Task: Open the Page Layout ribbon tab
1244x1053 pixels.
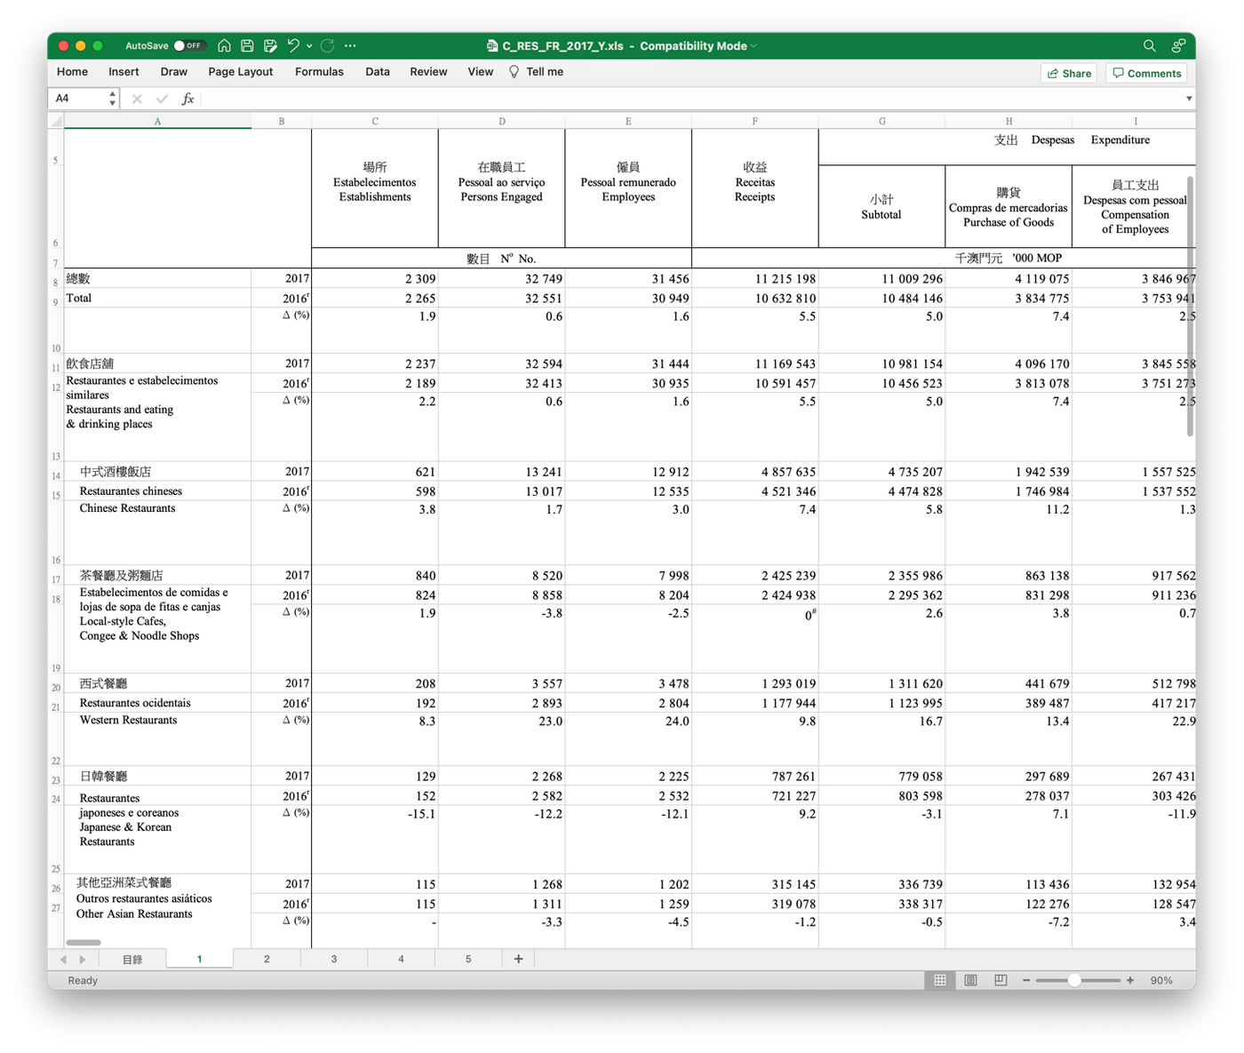Action: [241, 72]
